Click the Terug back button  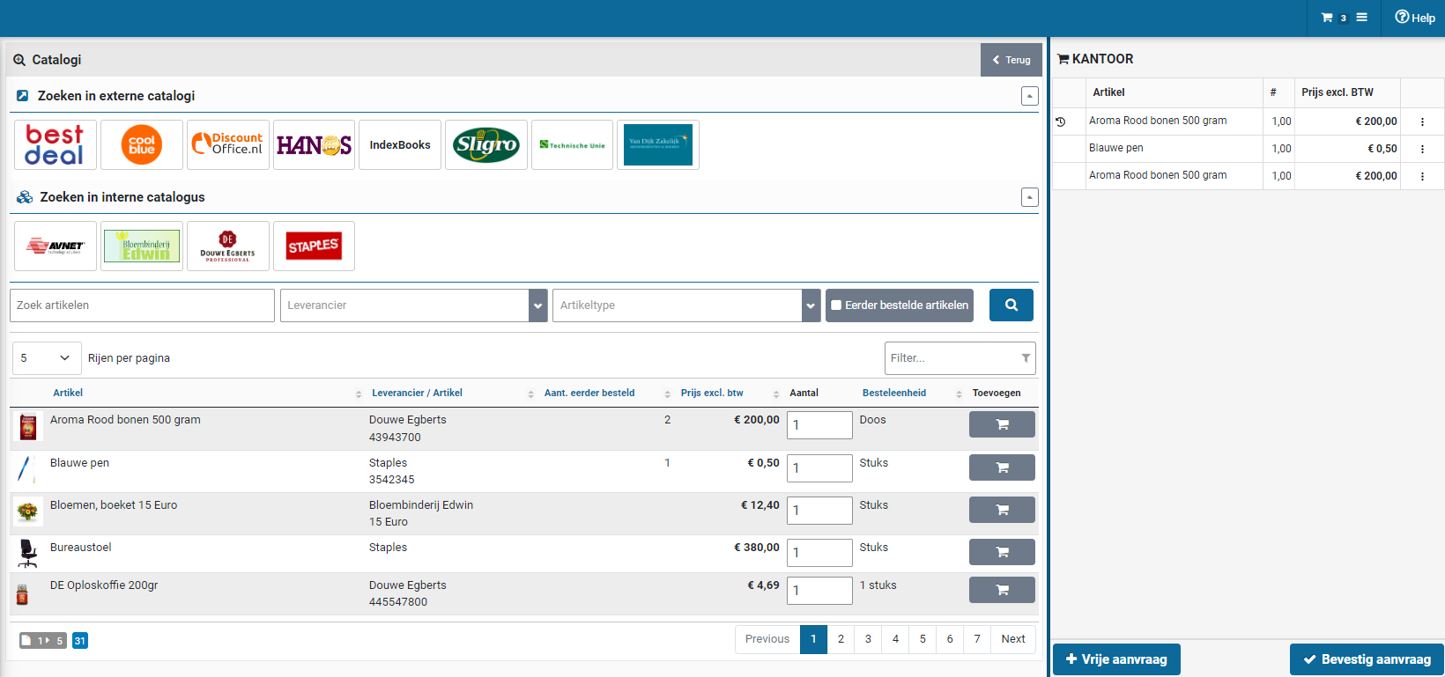tap(1011, 60)
